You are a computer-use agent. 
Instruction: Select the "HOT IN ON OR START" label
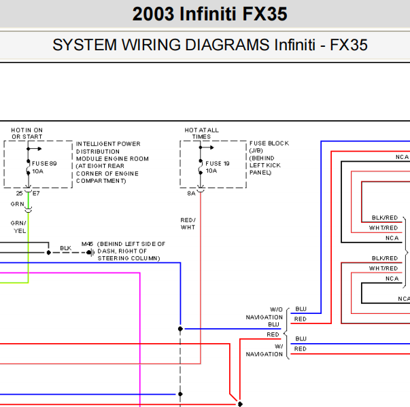click(27, 133)
